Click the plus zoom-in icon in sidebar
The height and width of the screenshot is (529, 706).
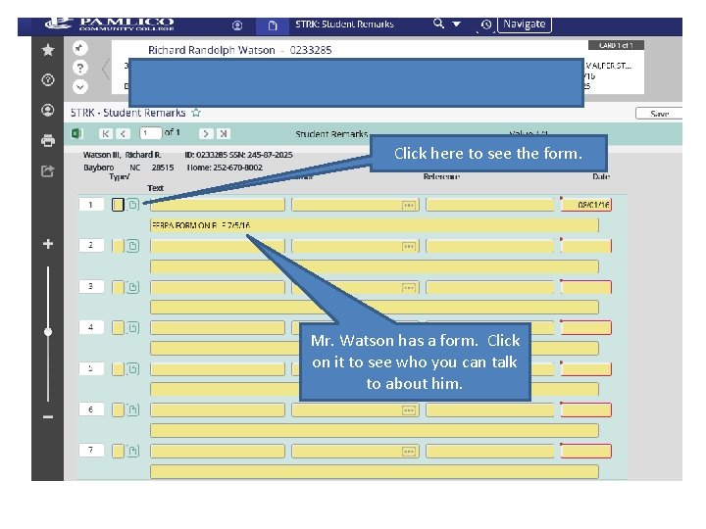[x=48, y=244]
